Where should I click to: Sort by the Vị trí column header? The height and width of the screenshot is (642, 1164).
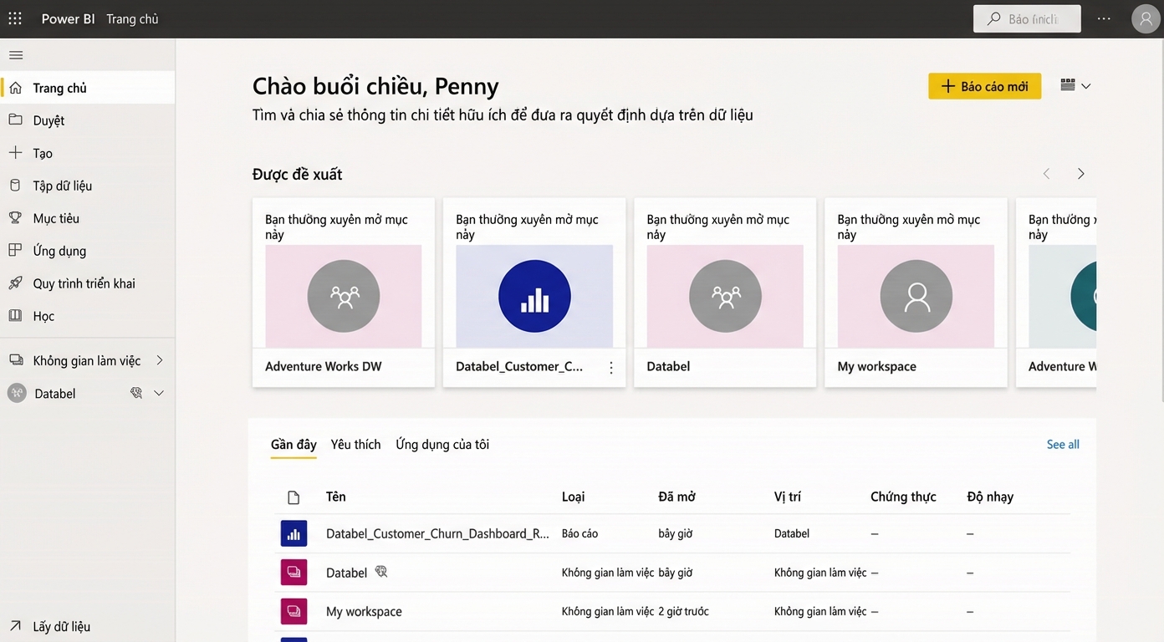point(787,497)
